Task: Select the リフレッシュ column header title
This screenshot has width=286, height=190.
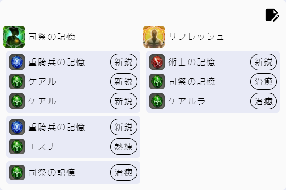Action: (196, 37)
